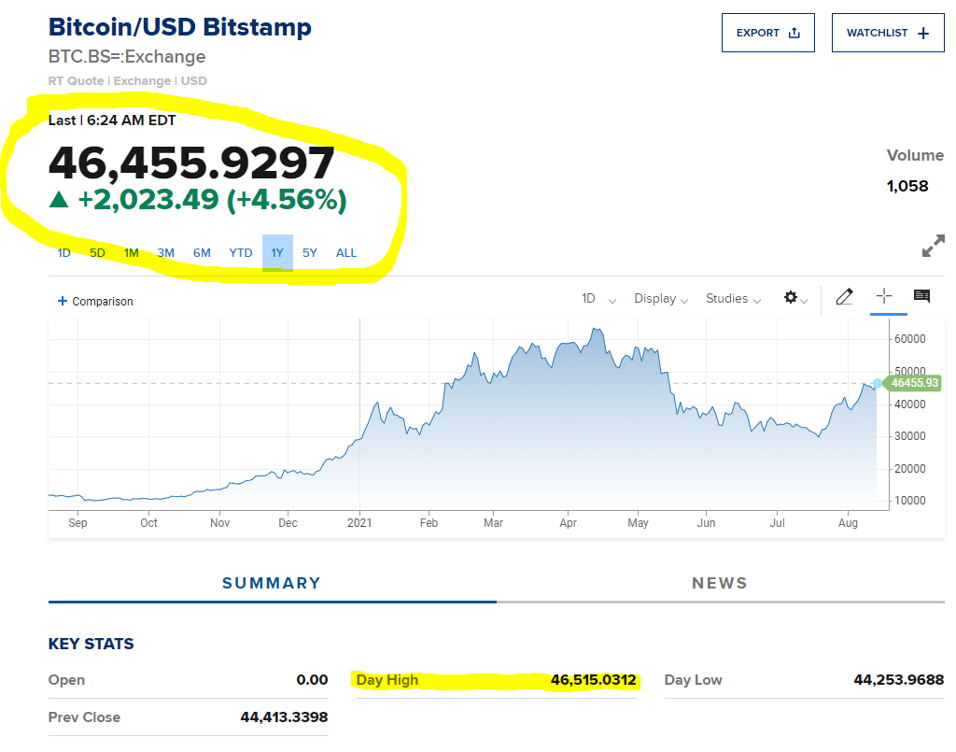This screenshot has height=752, width=956.
Task: Open the chart comments panel icon
Action: 921,296
